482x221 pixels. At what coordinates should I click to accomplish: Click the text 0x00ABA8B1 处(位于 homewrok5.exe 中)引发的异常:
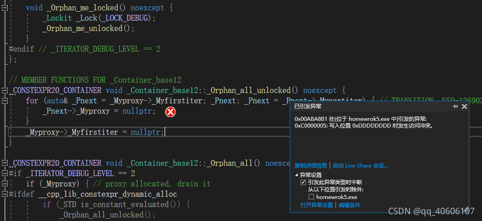(x=361, y=119)
